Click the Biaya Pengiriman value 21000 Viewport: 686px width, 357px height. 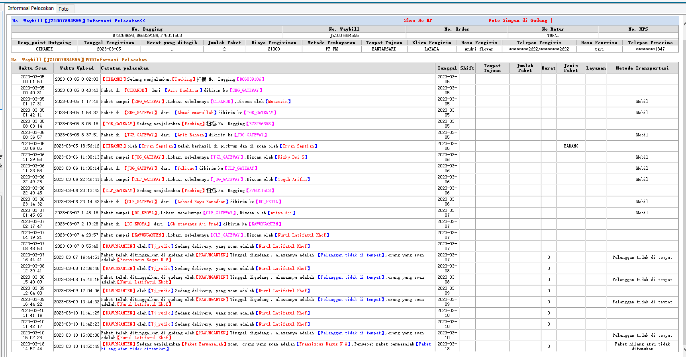274,49
